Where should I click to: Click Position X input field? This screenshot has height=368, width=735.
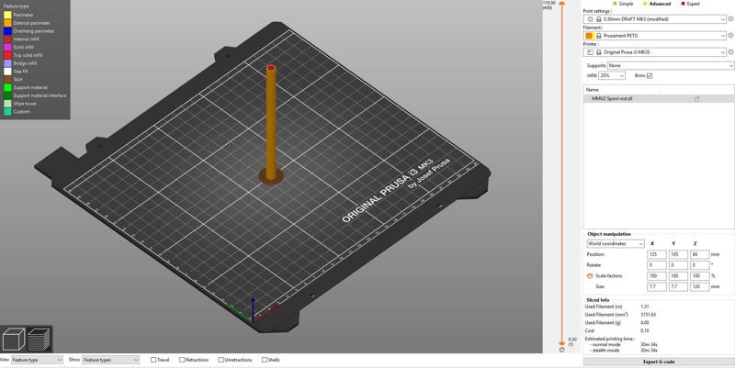tap(656, 254)
